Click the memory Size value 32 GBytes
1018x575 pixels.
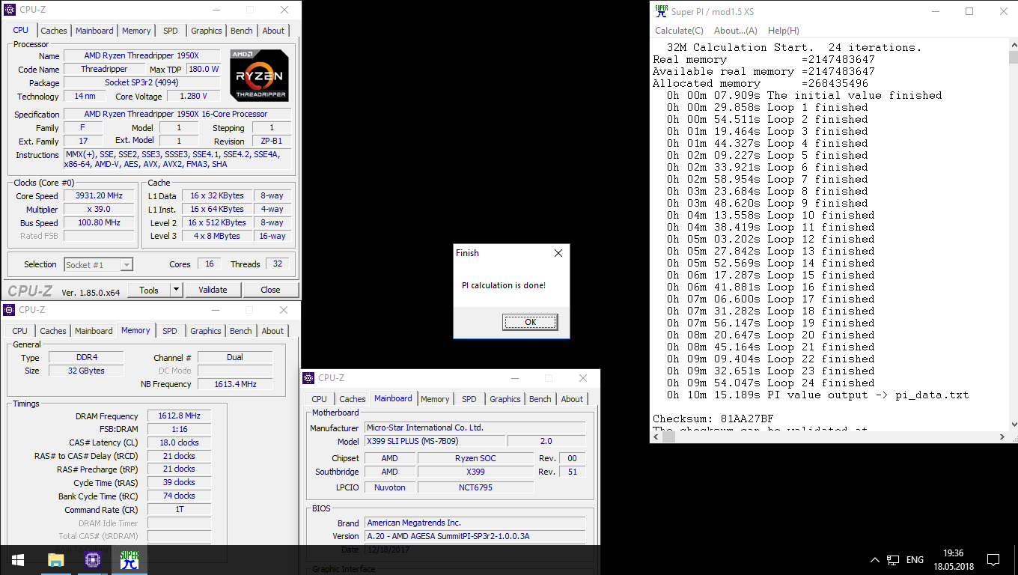85,371
